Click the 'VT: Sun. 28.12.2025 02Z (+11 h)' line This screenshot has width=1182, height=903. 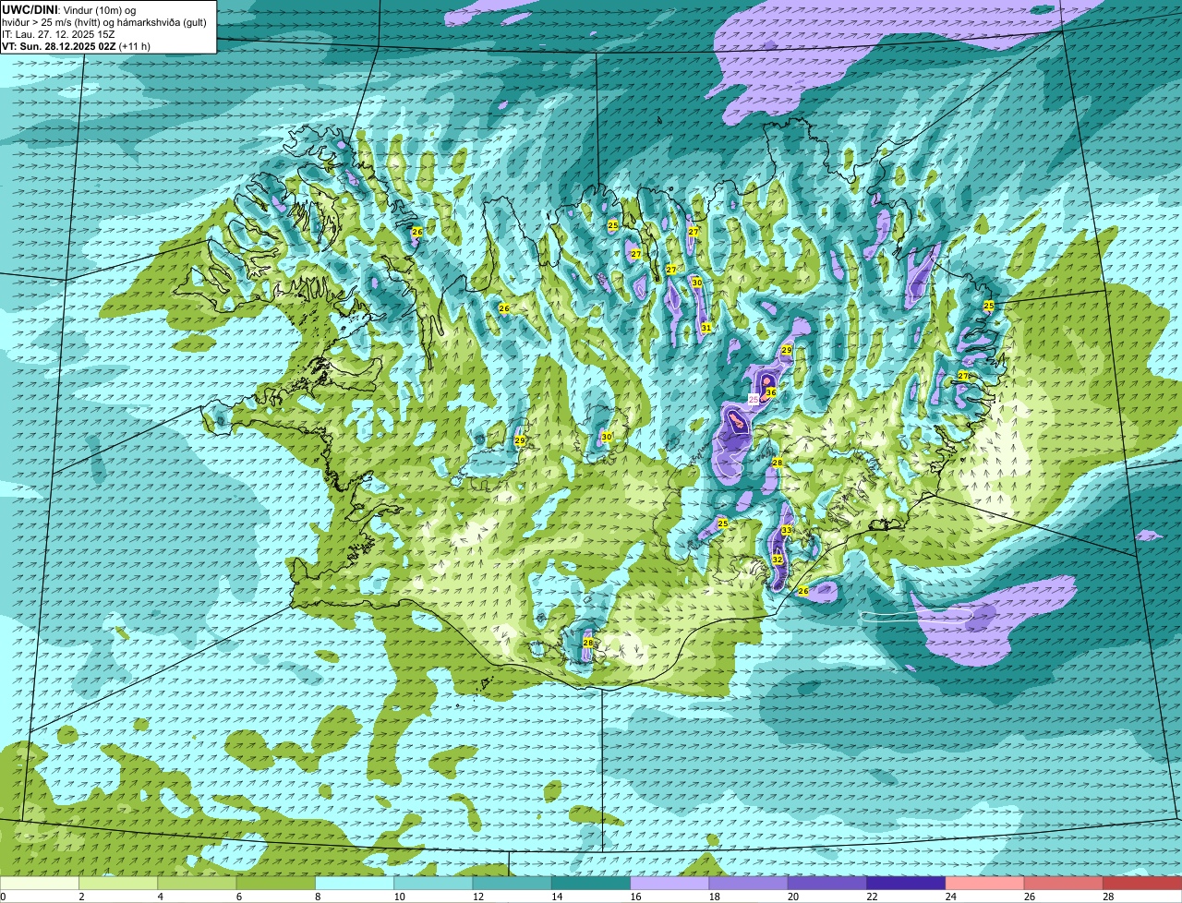76,46
